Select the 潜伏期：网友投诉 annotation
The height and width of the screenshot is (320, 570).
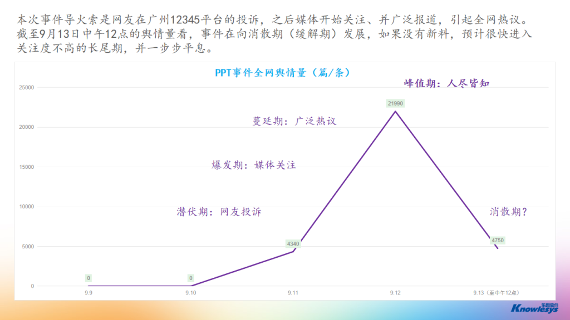coord(219,212)
